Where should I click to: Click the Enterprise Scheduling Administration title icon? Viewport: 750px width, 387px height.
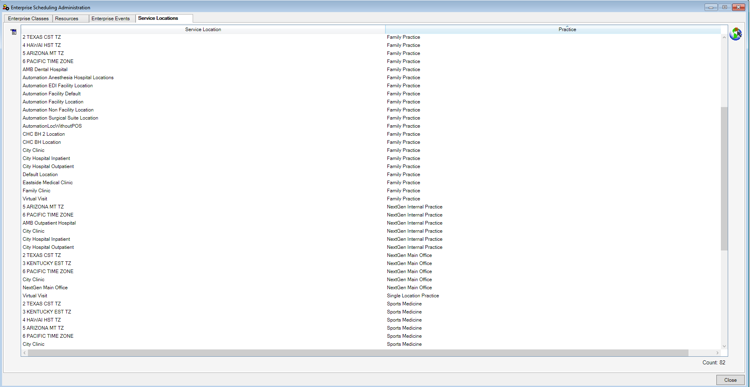6,7
